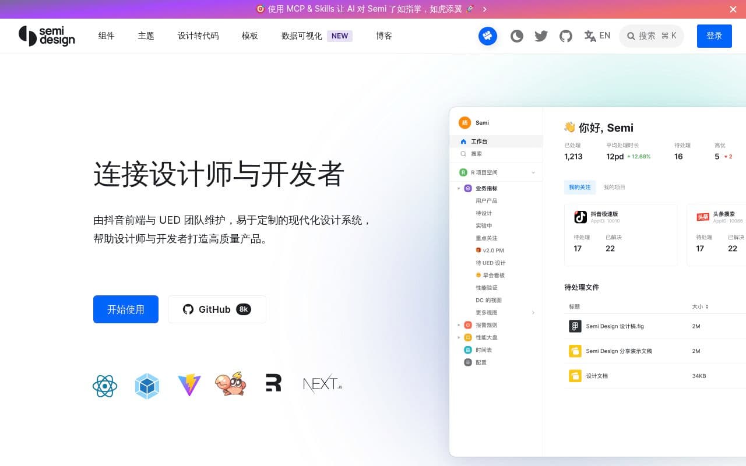Click the React framework icon
The height and width of the screenshot is (466, 746).
(x=105, y=386)
